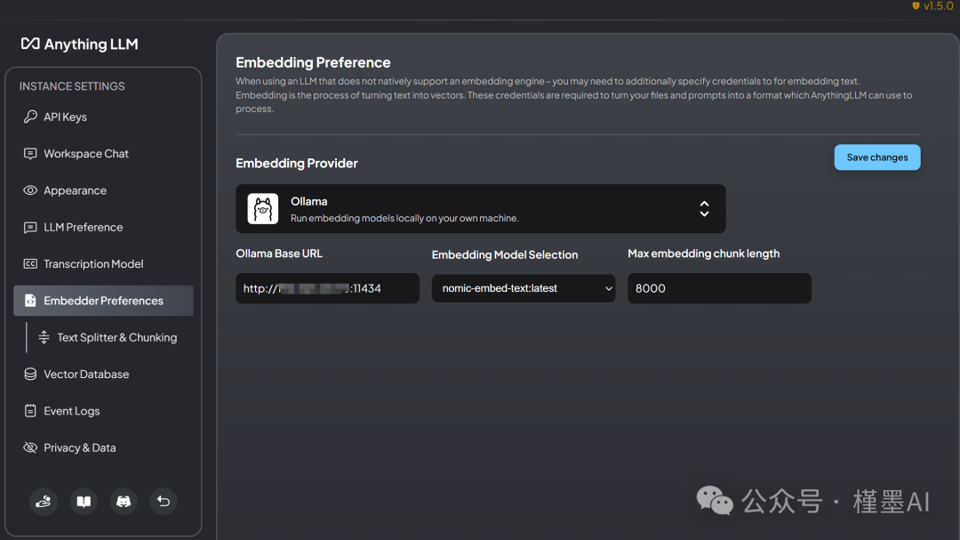Image resolution: width=960 pixels, height=540 pixels.
Task: Click the Max embedding chunk length label
Action: click(703, 254)
